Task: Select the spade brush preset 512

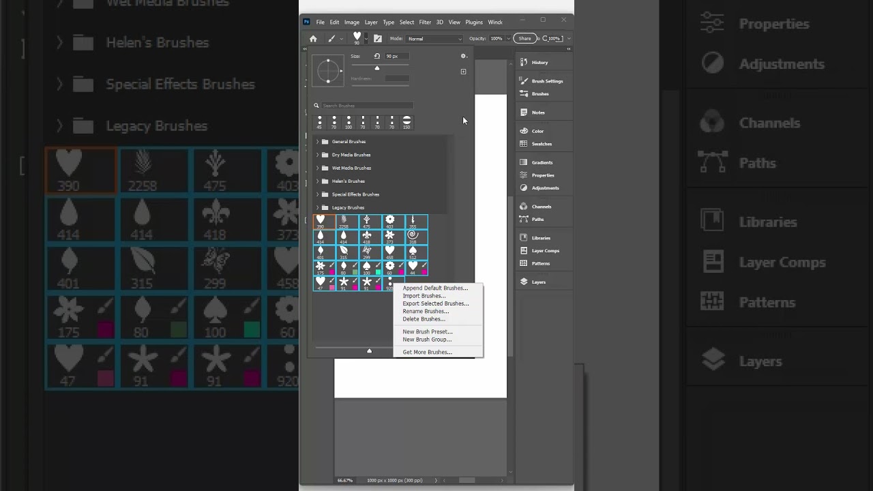Action: pyautogui.click(x=417, y=252)
